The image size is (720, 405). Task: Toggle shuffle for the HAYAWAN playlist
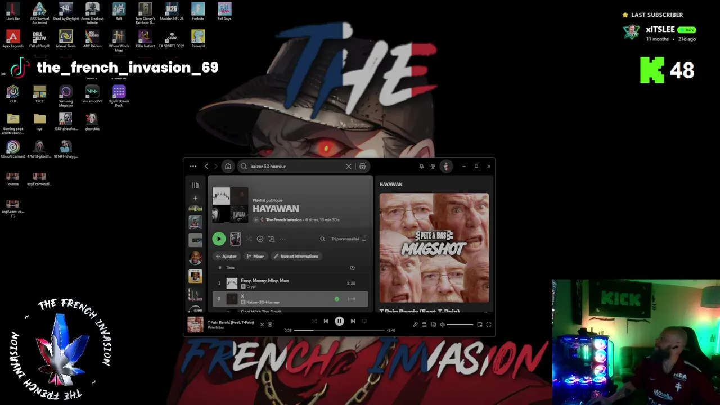point(249,239)
